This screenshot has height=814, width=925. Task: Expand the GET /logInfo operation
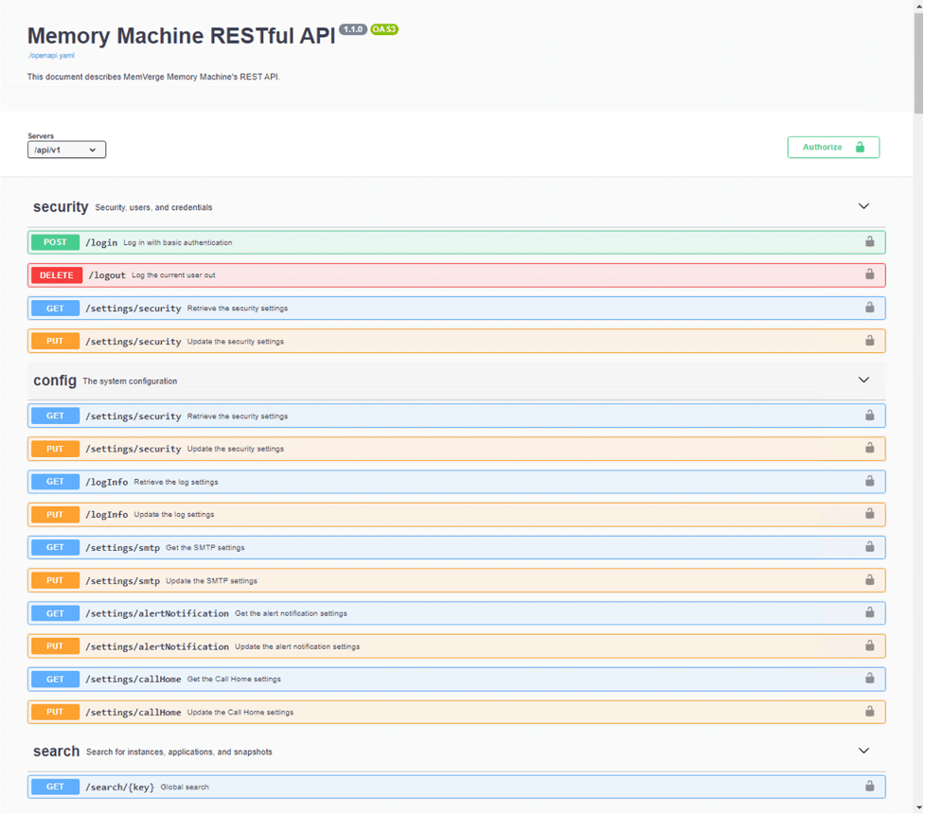tap(456, 482)
